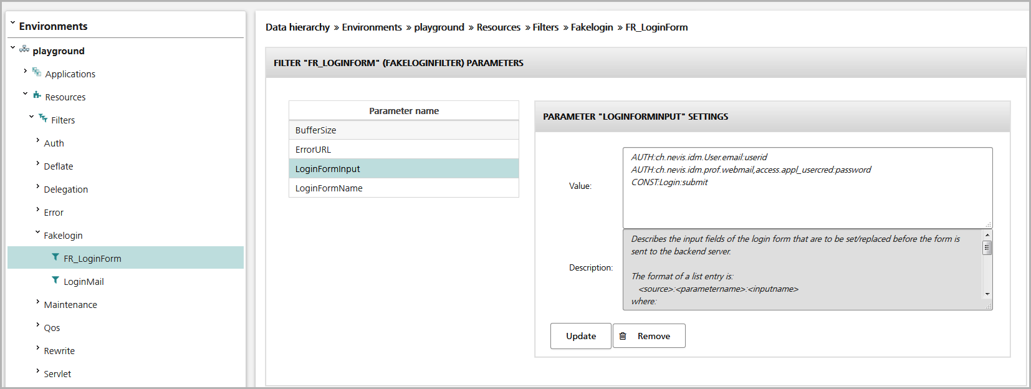Click inside the Value text area
1031x389 pixels.
pos(807,188)
